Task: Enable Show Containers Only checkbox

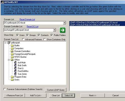Action: [44, 39]
